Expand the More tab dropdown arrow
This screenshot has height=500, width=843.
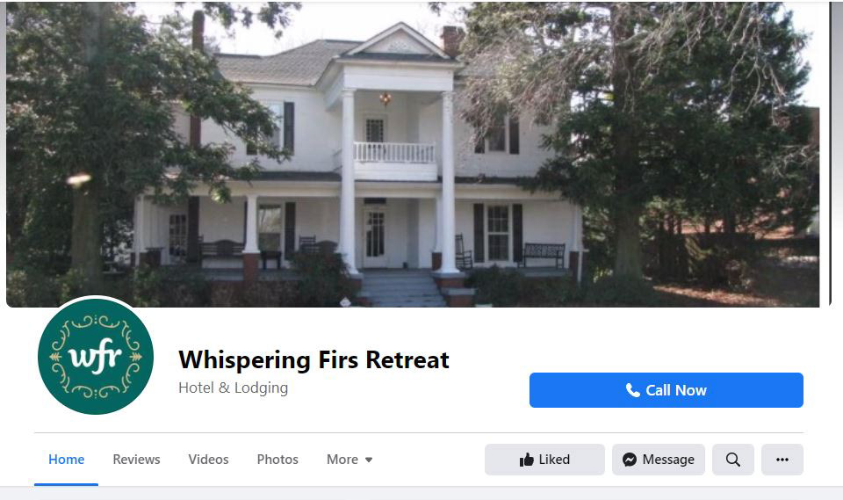[369, 460]
